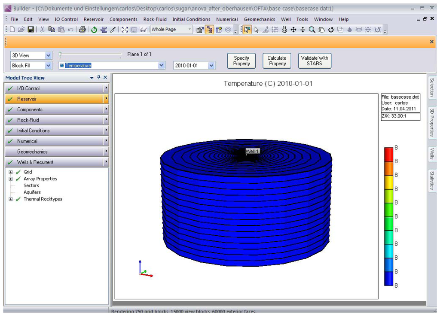Open the 3D View type dropdown

(x=48, y=55)
